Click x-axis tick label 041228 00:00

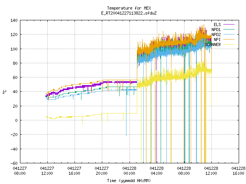(129, 171)
